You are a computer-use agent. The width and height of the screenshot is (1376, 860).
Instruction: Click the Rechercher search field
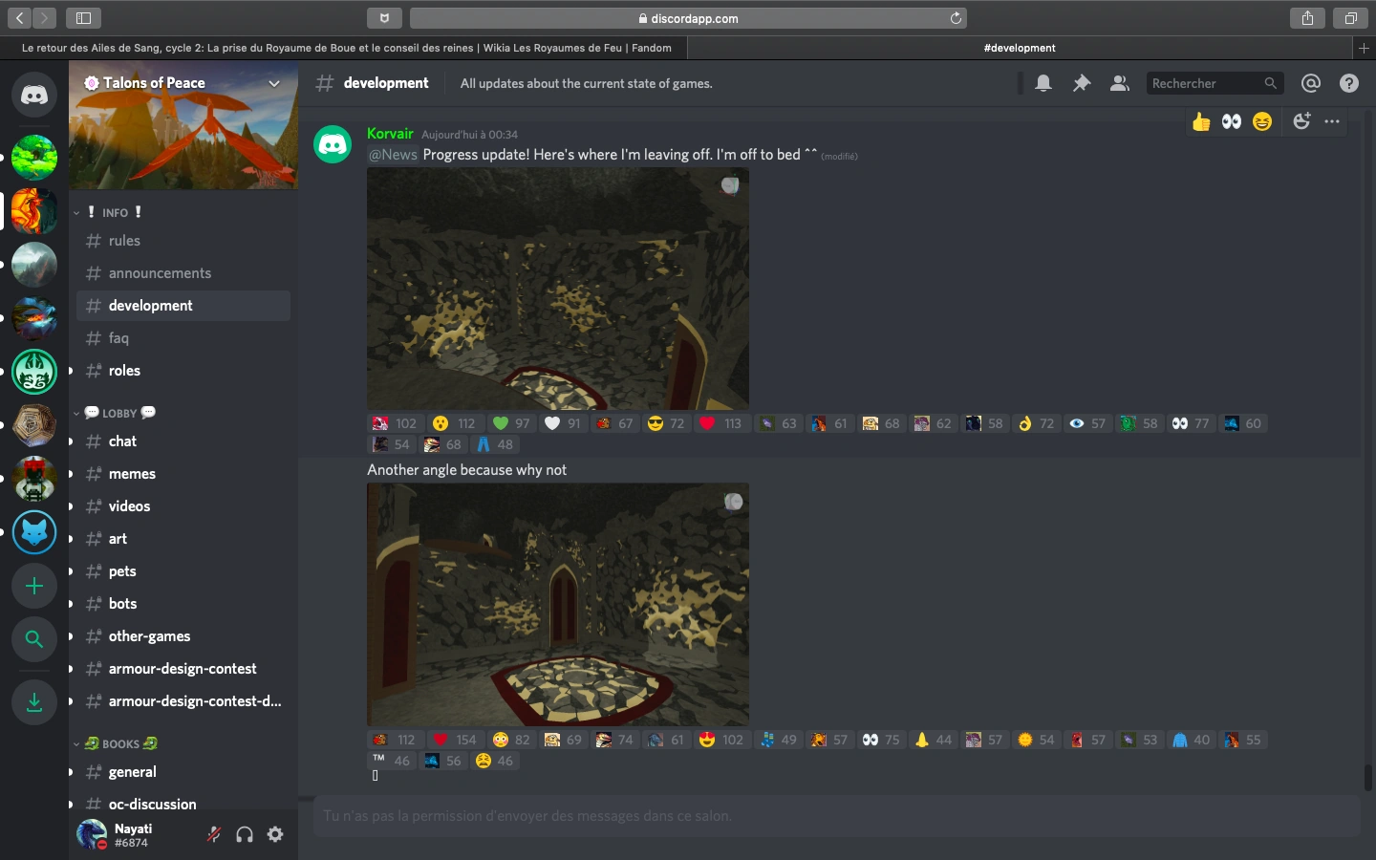point(1204,84)
